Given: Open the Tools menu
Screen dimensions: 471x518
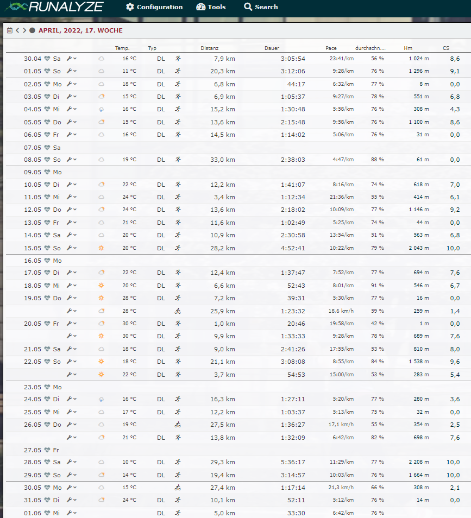Looking at the screenshot, I should click(x=211, y=7).
